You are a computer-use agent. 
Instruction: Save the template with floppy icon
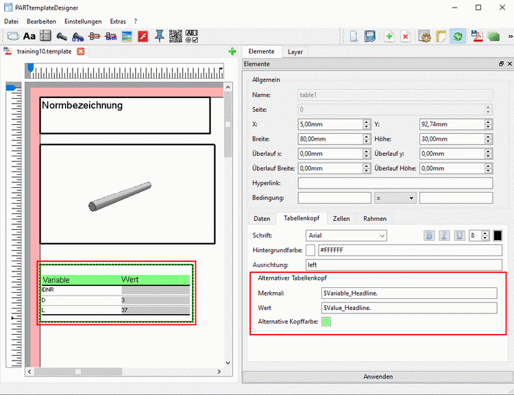(370, 36)
